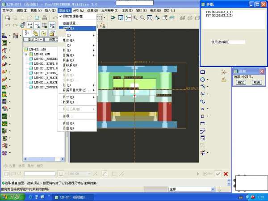
Task: Toggle sketch constraint display
Action: point(37,25)
